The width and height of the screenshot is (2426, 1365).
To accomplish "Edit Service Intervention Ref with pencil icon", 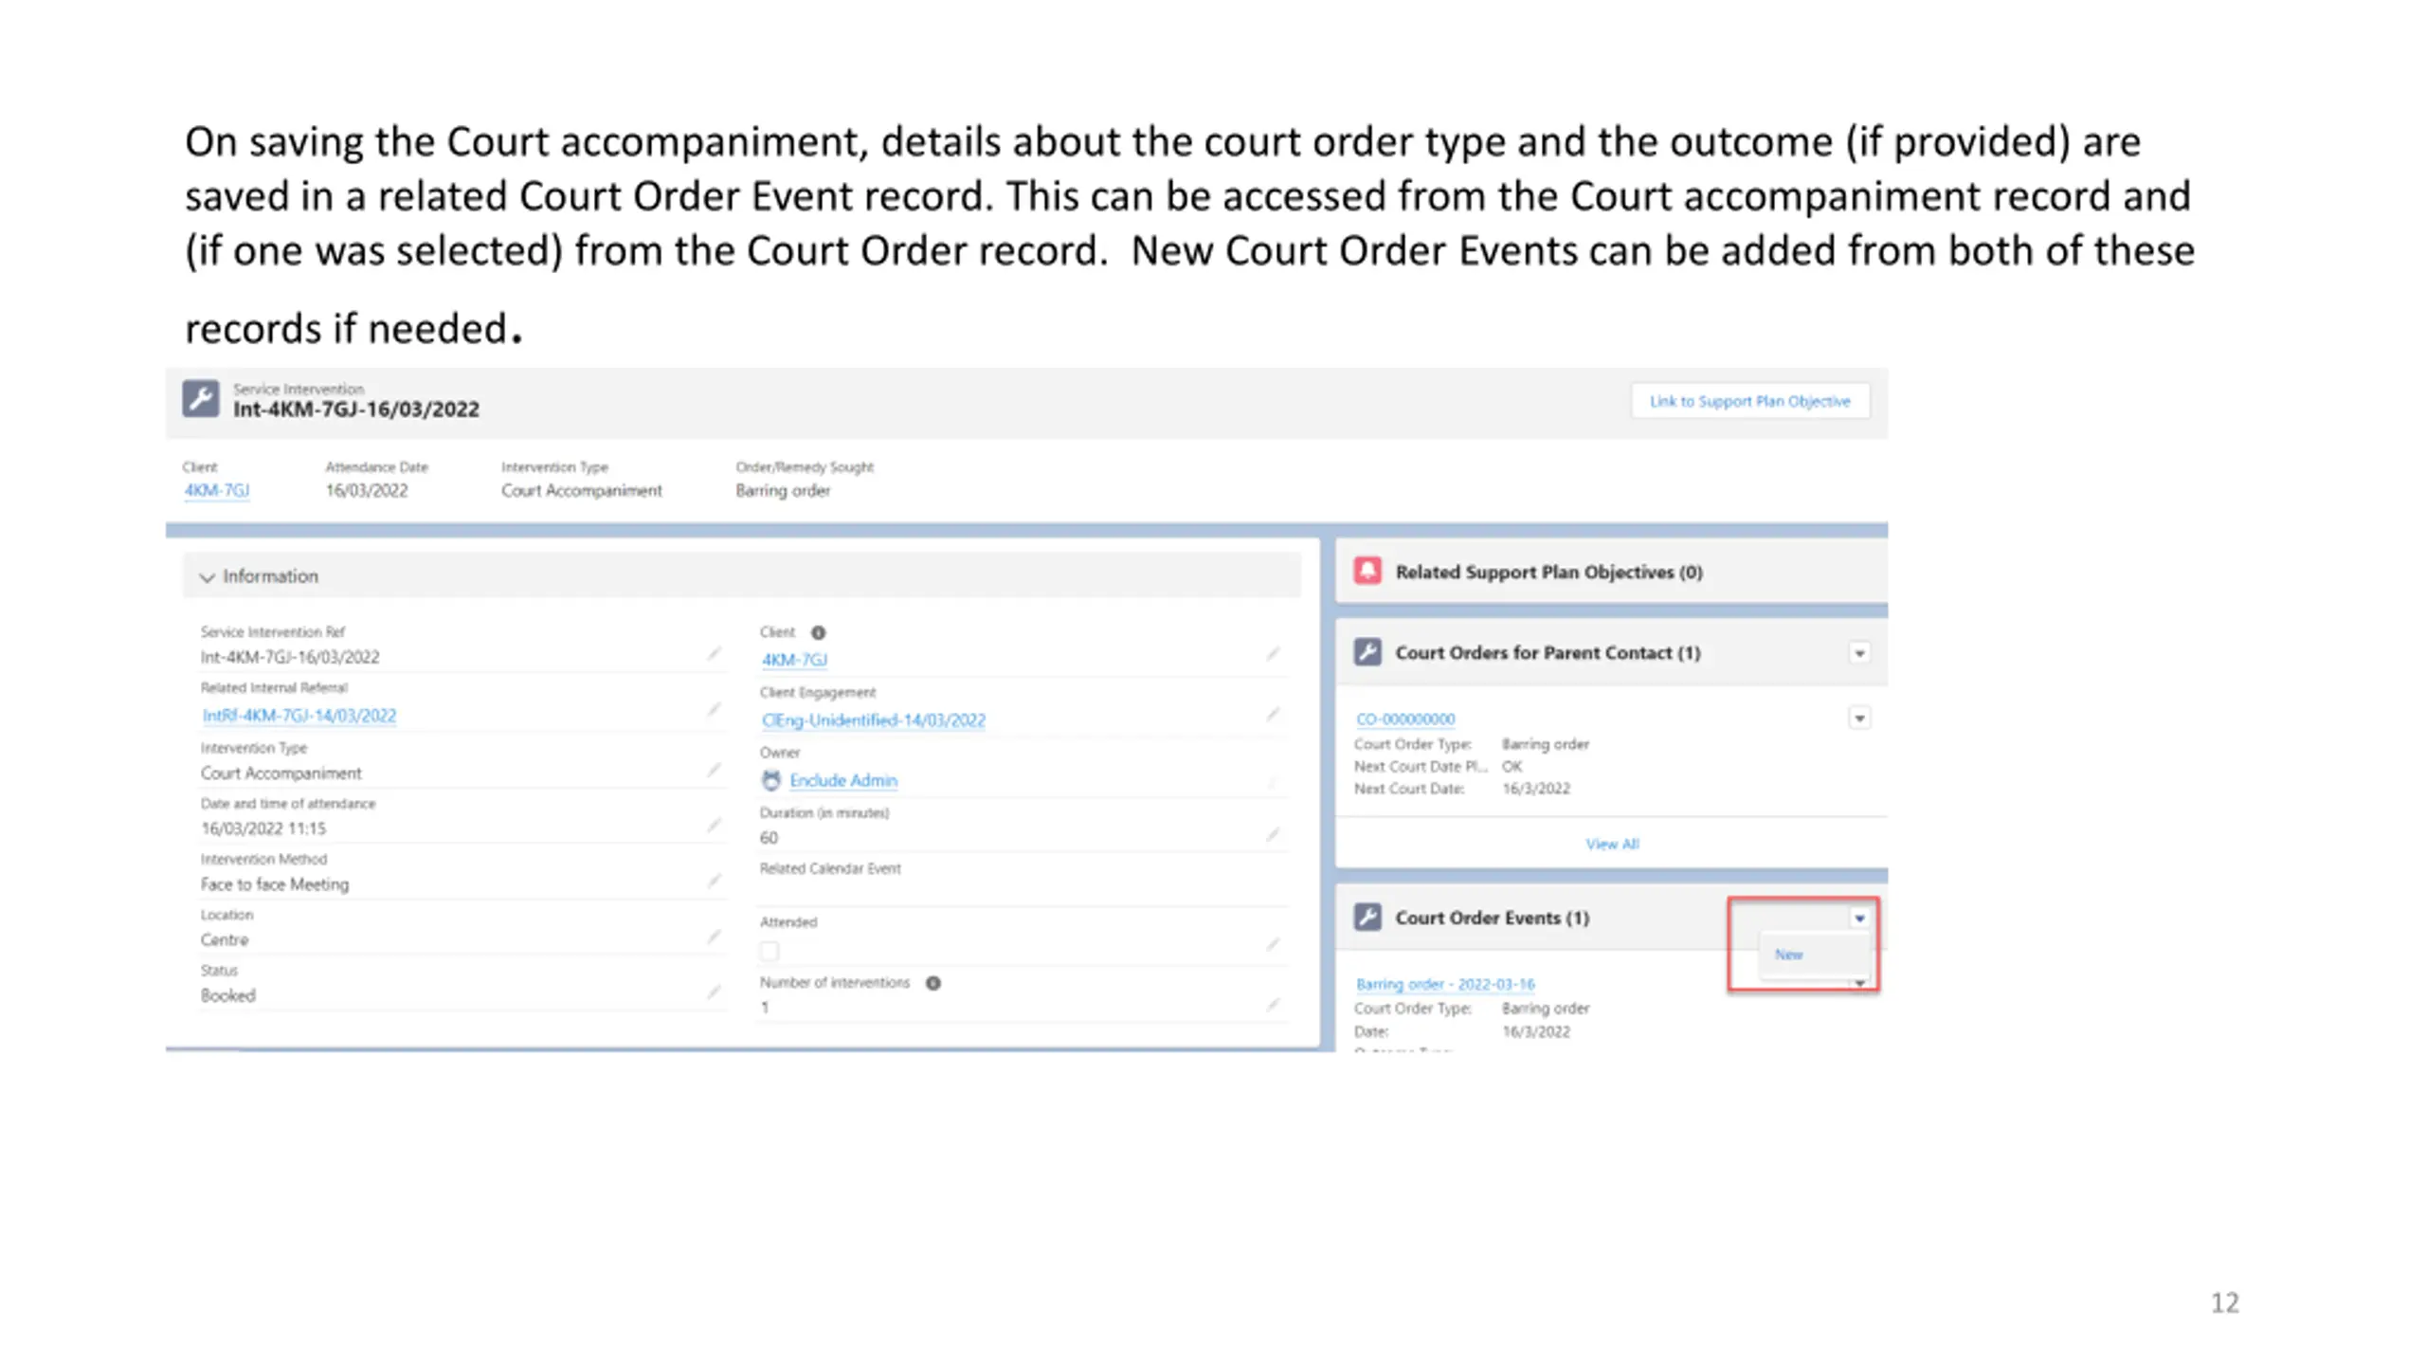I will [714, 653].
